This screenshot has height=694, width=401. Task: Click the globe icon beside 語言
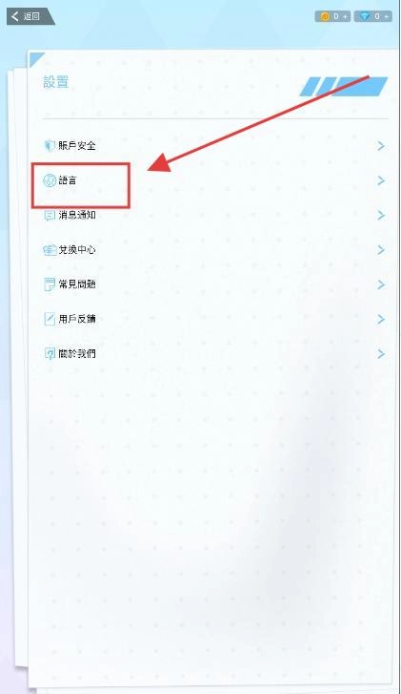[49, 180]
